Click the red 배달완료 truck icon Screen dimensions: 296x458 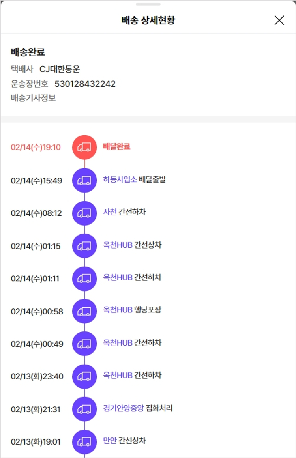(x=84, y=147)
